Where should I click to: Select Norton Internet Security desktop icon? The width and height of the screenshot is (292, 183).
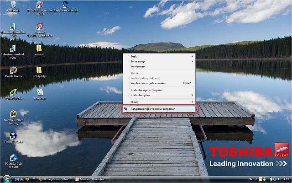click(x=13, y=118)
